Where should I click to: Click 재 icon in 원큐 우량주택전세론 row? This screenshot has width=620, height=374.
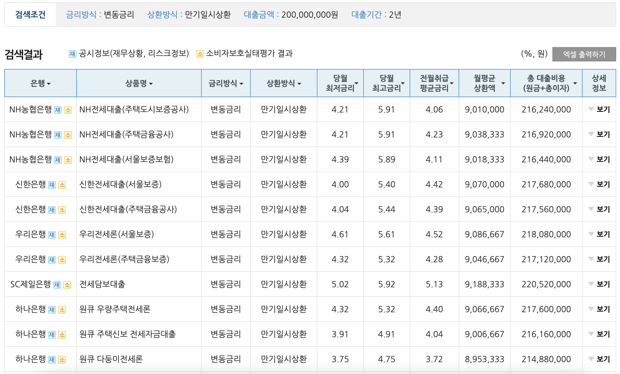(x=52, y=310)
